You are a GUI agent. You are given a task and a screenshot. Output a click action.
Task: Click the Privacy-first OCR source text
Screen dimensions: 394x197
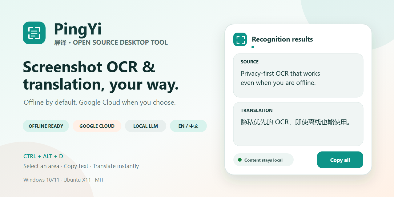coord(280,78)
